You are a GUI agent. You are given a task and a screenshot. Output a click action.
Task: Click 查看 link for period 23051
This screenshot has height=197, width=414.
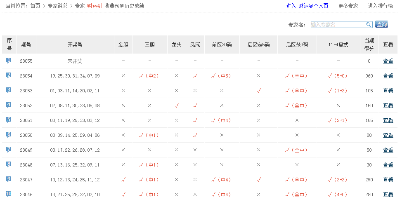click(x=388, y=120)
